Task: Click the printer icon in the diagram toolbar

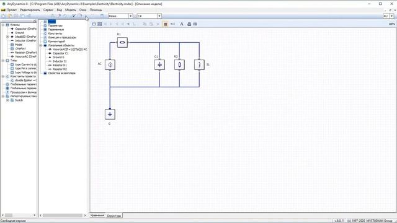Action: pyautogui.click(x=189, y=24)
